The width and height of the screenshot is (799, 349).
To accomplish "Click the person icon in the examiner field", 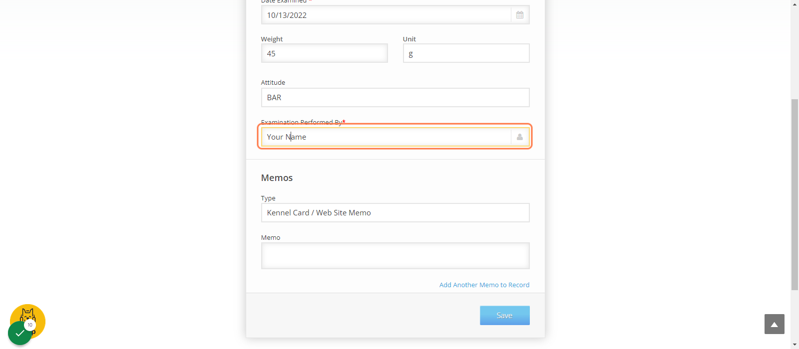I will [x=520, y=137].
